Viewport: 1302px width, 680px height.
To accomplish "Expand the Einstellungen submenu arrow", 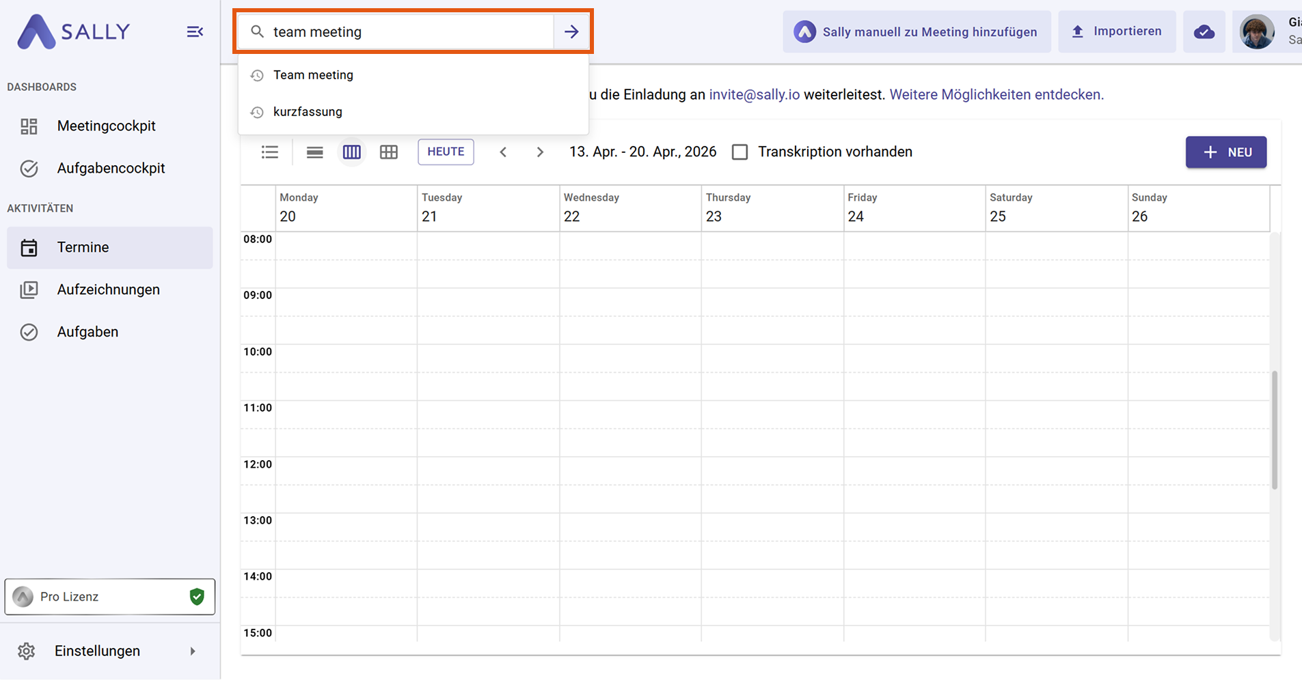I will coord(193,651).
